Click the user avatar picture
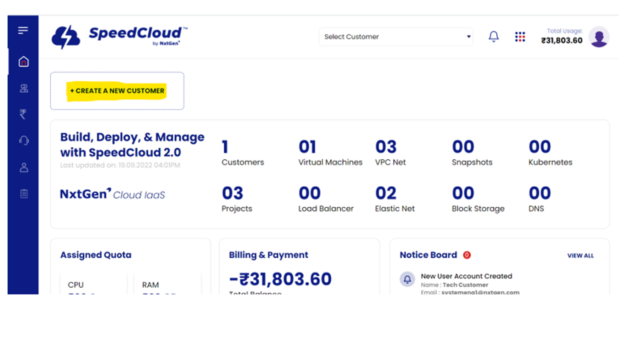This screenshot has width=623, height=354. (599, 37)
